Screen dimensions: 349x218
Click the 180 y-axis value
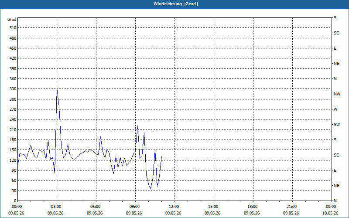tap(13, 140)
